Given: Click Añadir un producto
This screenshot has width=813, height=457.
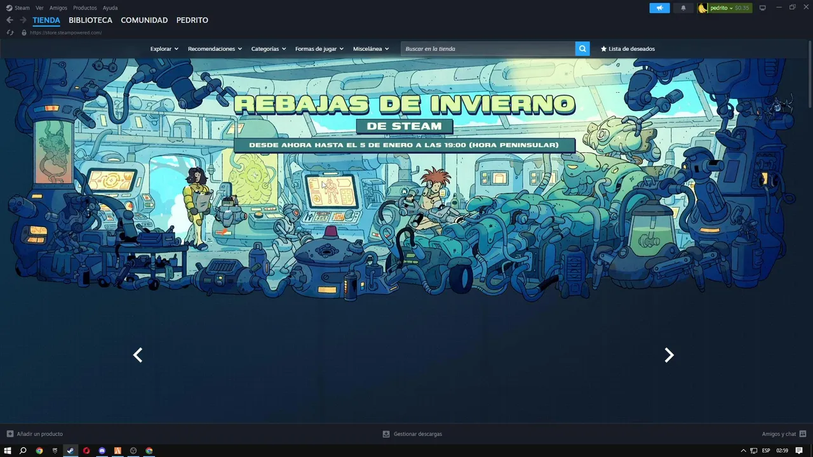Looking at the screenshot, I should (x=35, y=434).
